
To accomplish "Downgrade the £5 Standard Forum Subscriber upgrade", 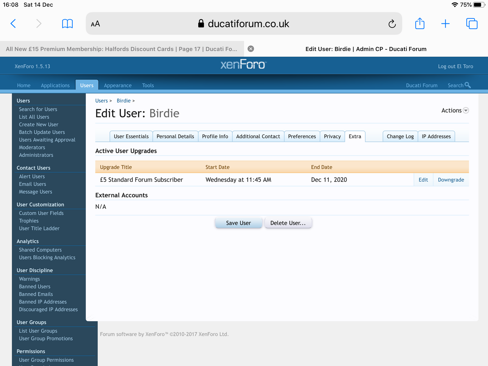I will point(451,180).
